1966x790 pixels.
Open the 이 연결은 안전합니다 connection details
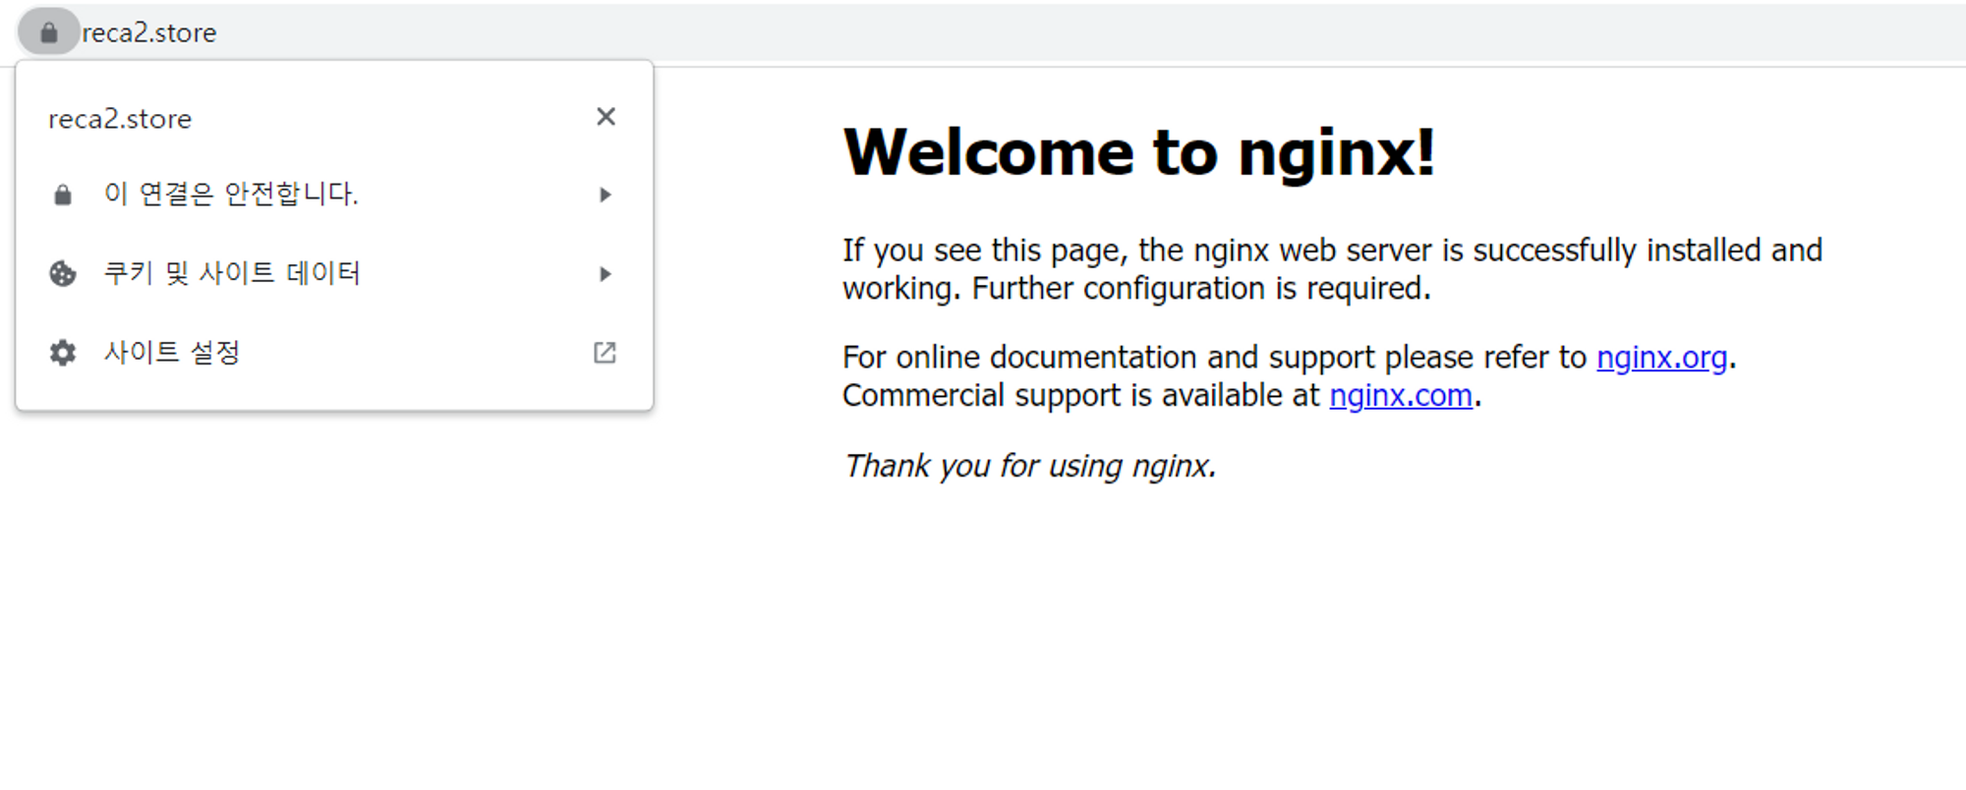click(x=334, y=195)
